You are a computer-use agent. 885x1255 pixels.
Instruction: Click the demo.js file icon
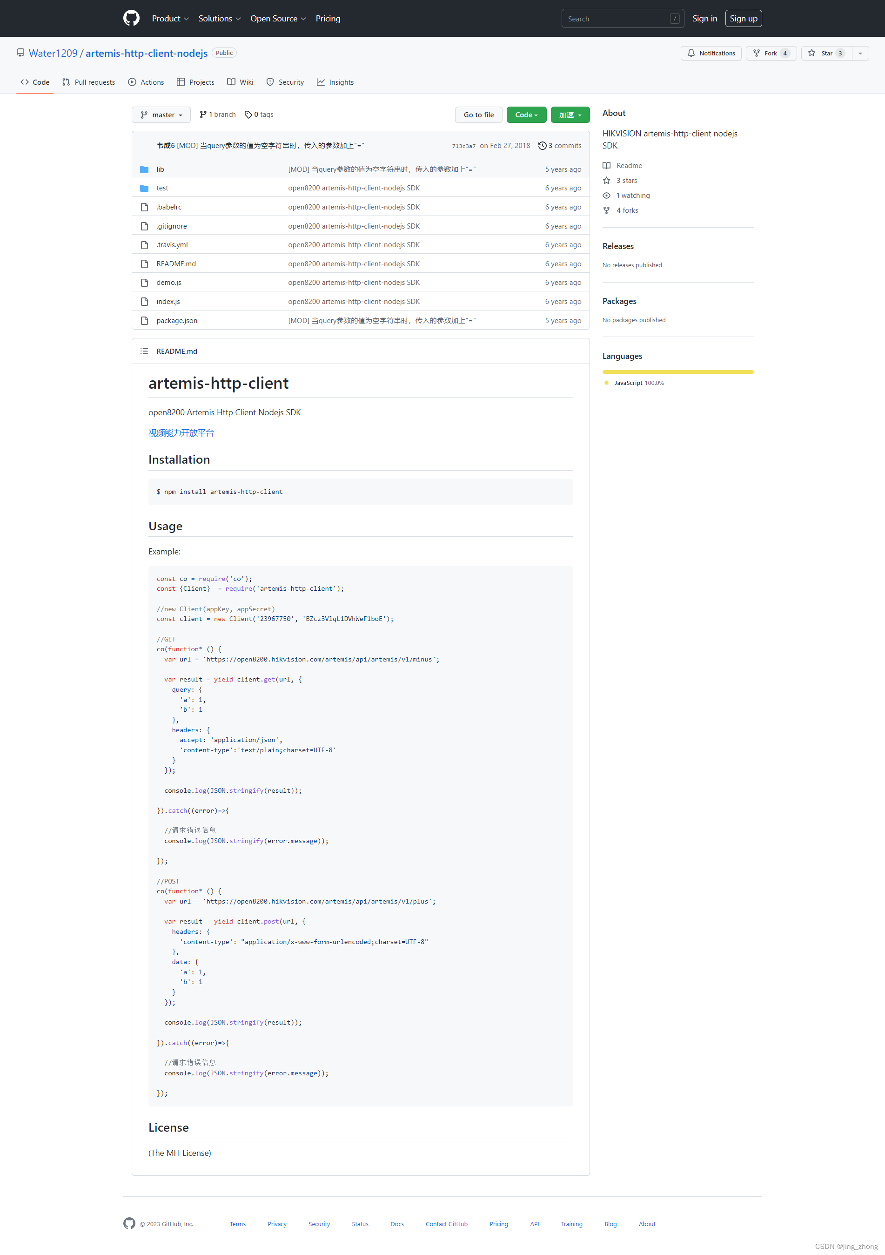click(144, 283)
